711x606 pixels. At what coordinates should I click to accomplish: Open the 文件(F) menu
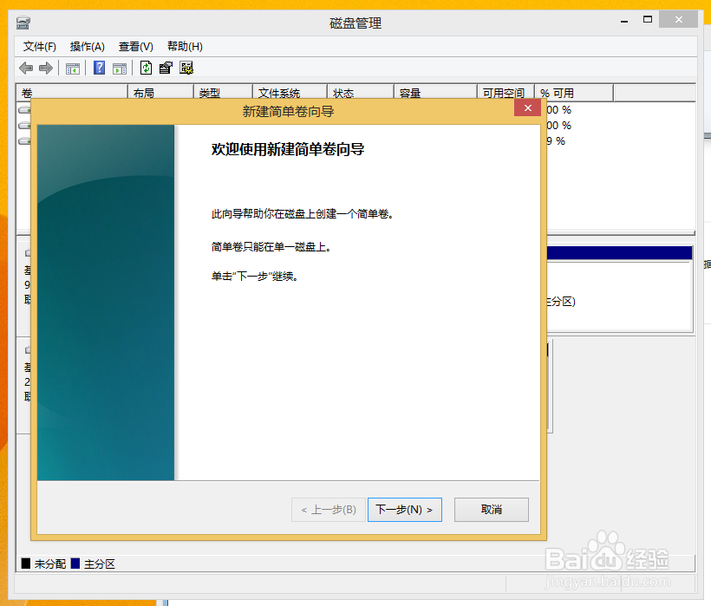[38, 46]
